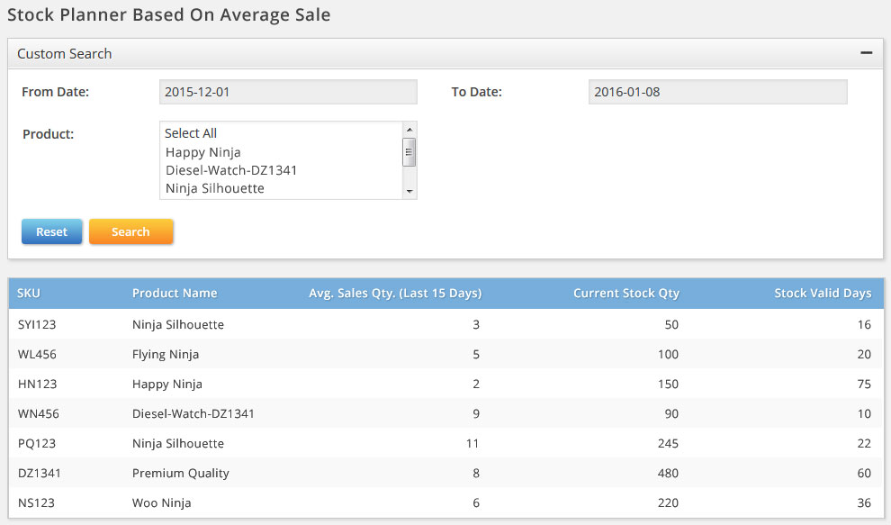Sort by the SKU column header
Screen dimensions: 891x525
pyautogui.click(x=29, y=293)
